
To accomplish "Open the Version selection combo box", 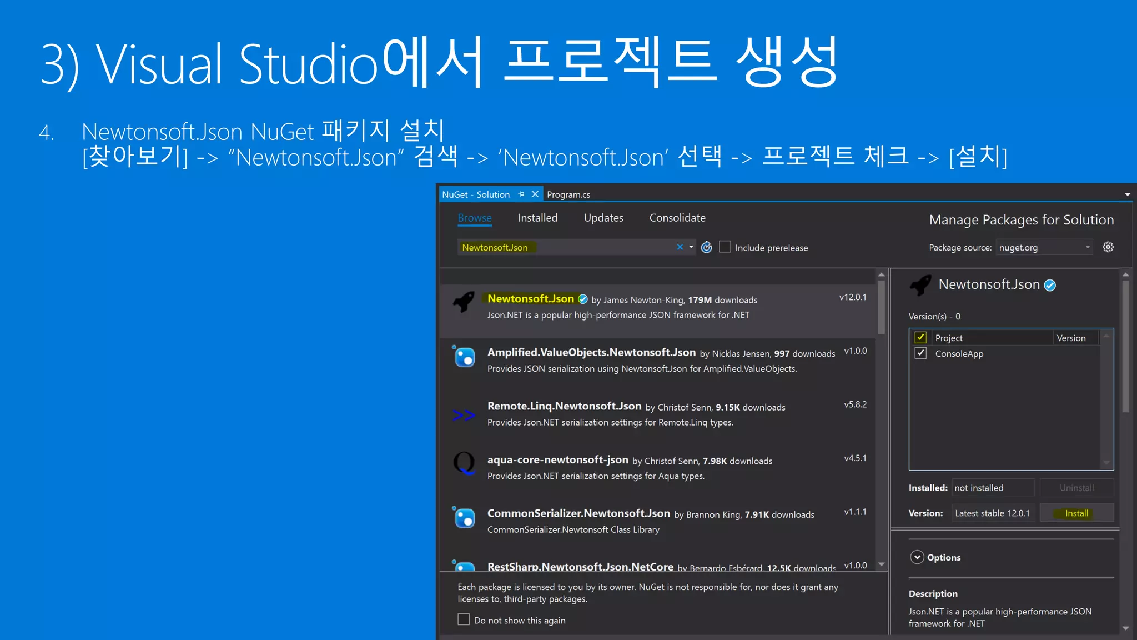I will point(993,513).
